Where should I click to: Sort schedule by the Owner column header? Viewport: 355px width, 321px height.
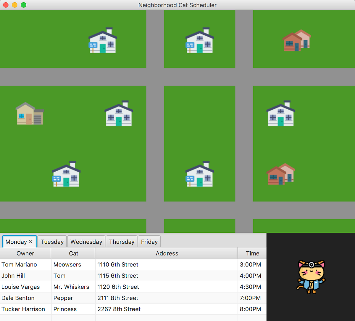coord(25,253)
